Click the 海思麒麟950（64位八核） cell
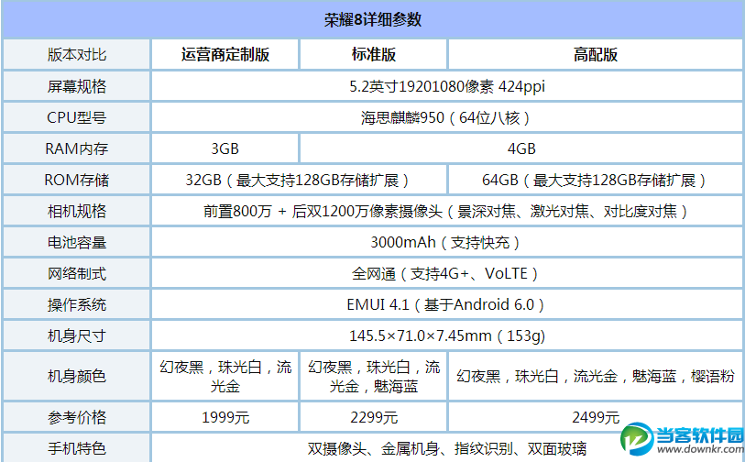 446,117
